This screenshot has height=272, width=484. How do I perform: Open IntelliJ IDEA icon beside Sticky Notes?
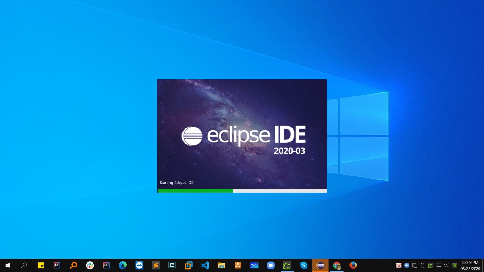click(x=57, y=265)
